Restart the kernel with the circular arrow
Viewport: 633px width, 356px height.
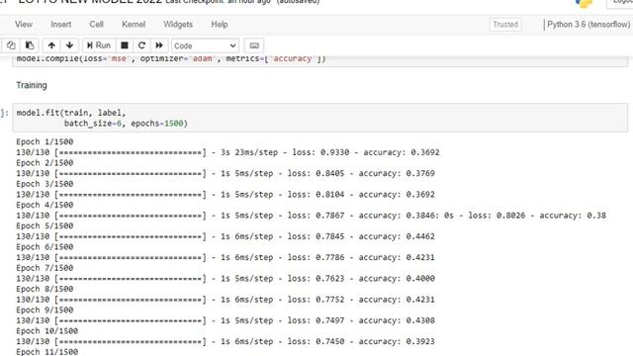pyautogui.click(x=141, y=45)
